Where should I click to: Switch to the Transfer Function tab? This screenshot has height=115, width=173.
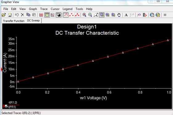(14, 21)
